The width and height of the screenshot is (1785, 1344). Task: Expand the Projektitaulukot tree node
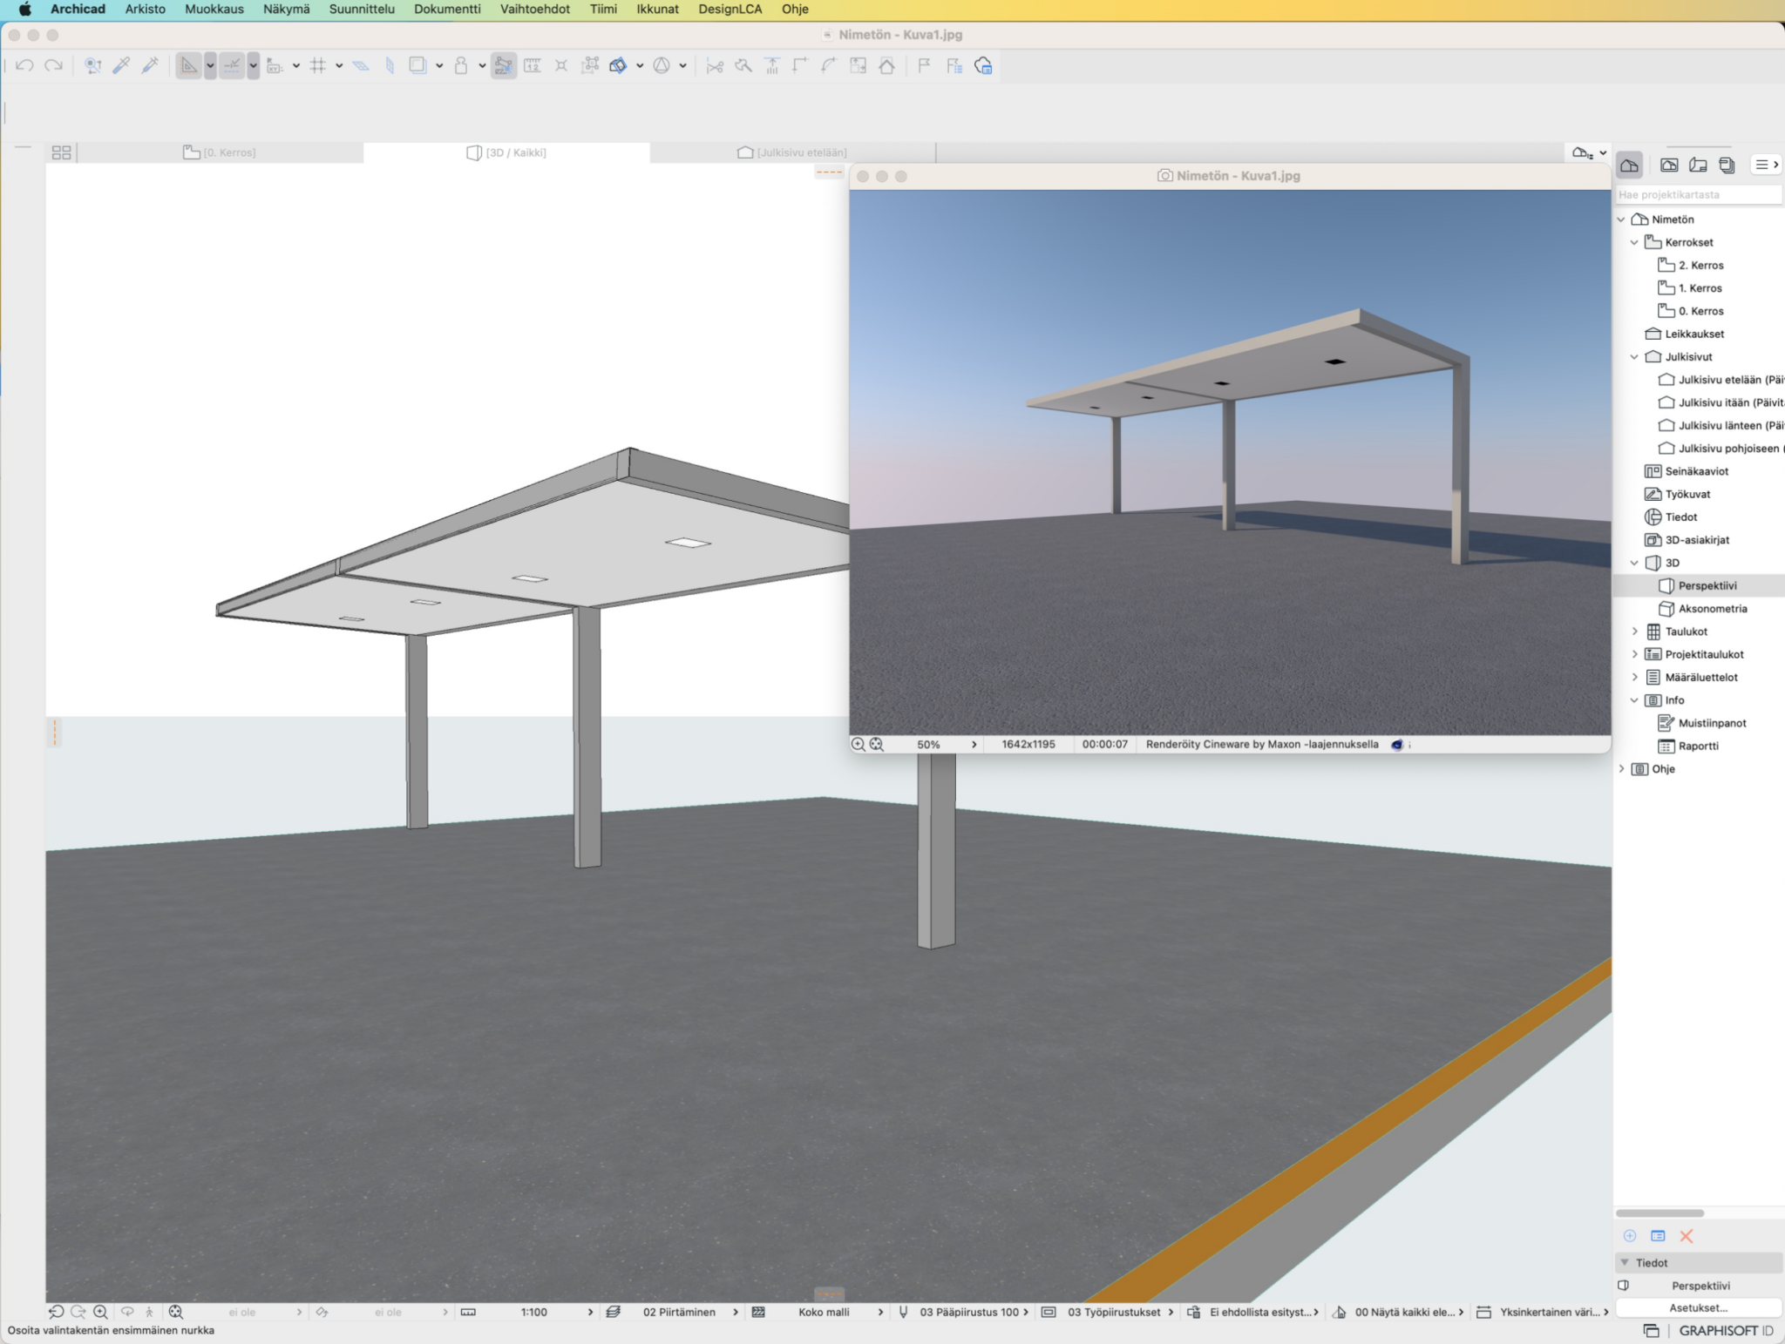point(1634,654)
